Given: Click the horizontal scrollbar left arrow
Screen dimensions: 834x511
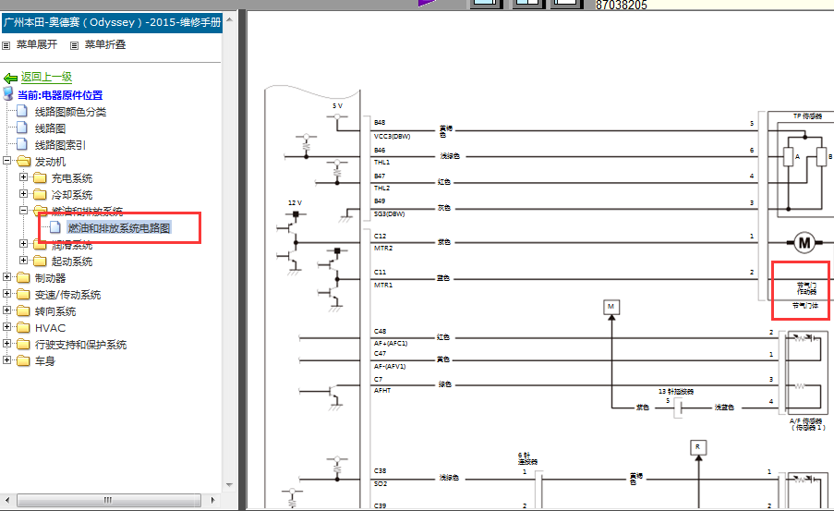Looking at the screenshot, I should pyautogui.click(x=7, y=500).
